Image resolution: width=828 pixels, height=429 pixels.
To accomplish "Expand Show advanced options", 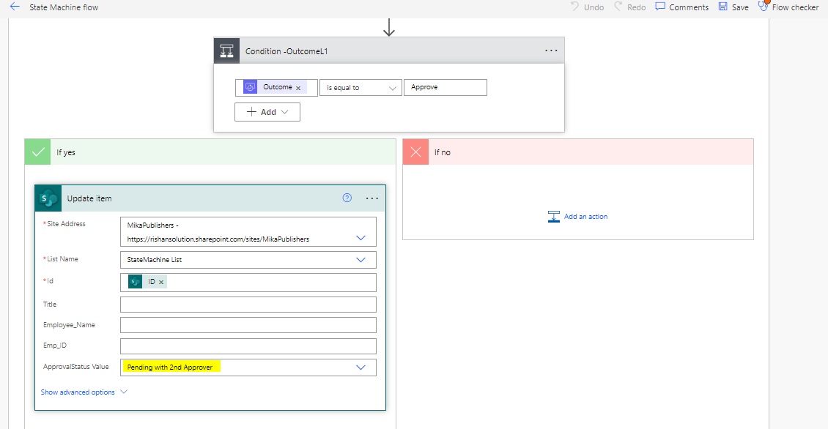I will pos(84,392).
